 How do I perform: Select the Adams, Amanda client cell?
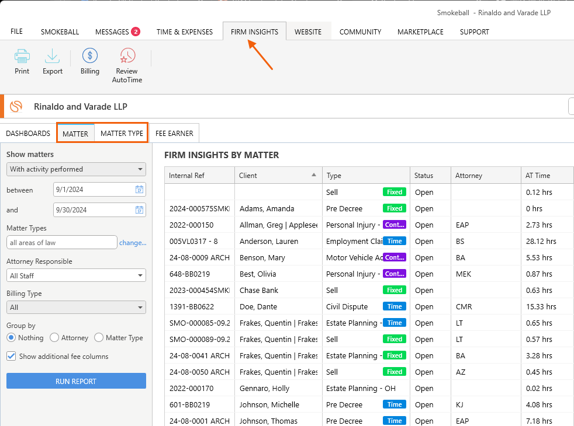pyautogui.click(x=278, y=208)
